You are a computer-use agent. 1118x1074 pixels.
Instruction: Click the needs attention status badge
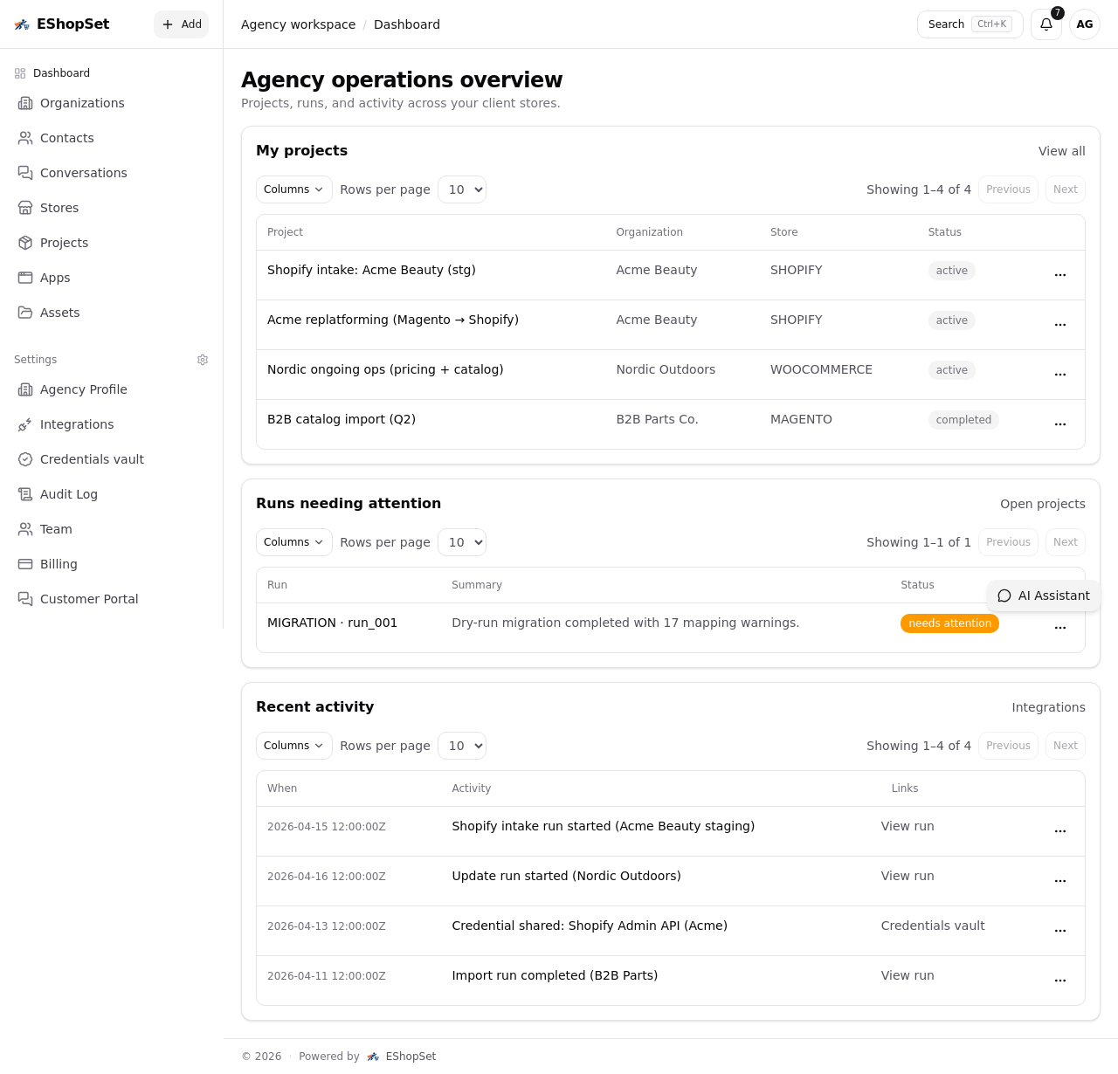click(x=949, y=623)
